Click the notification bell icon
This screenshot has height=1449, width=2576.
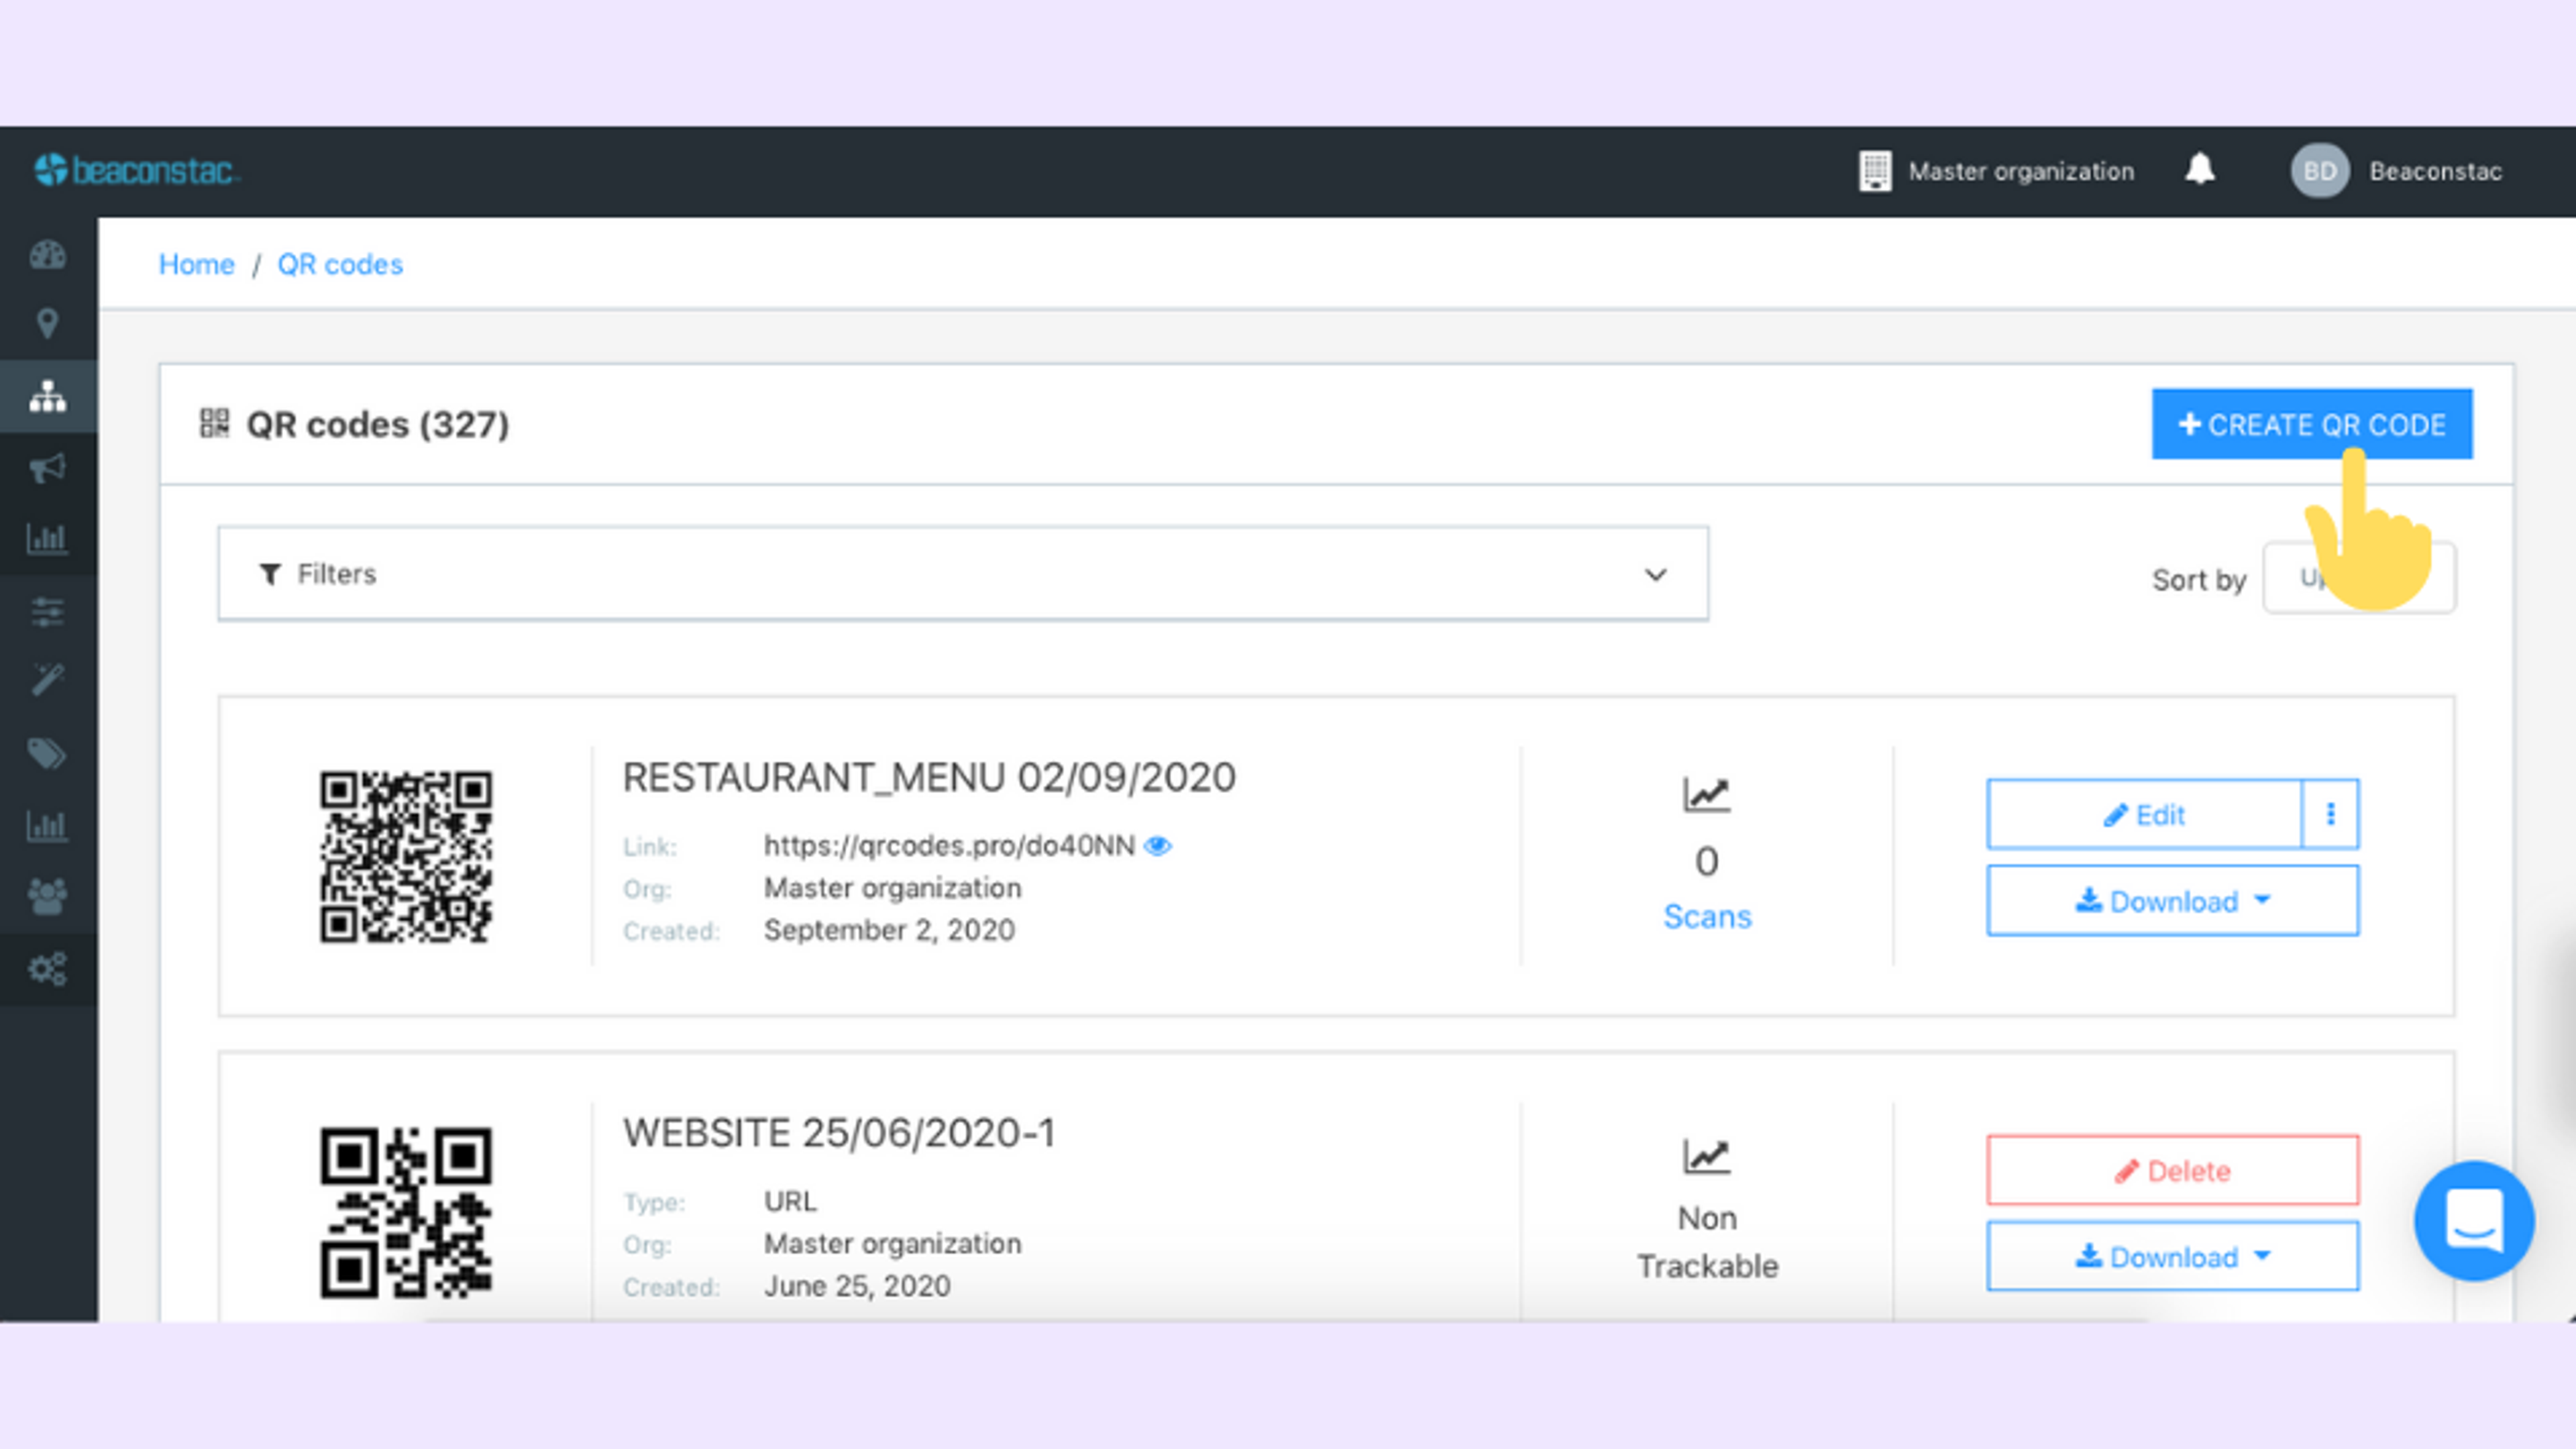2199,170
